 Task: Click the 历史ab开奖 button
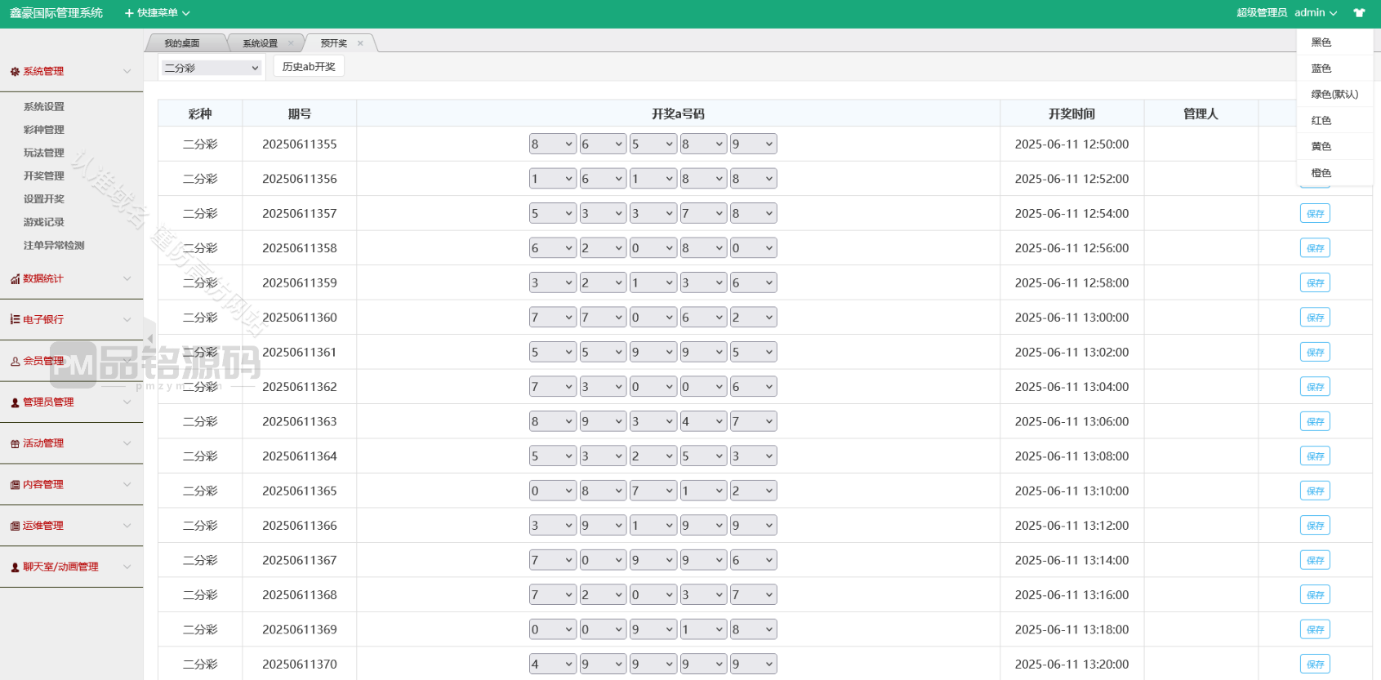[x=309, y=67]
